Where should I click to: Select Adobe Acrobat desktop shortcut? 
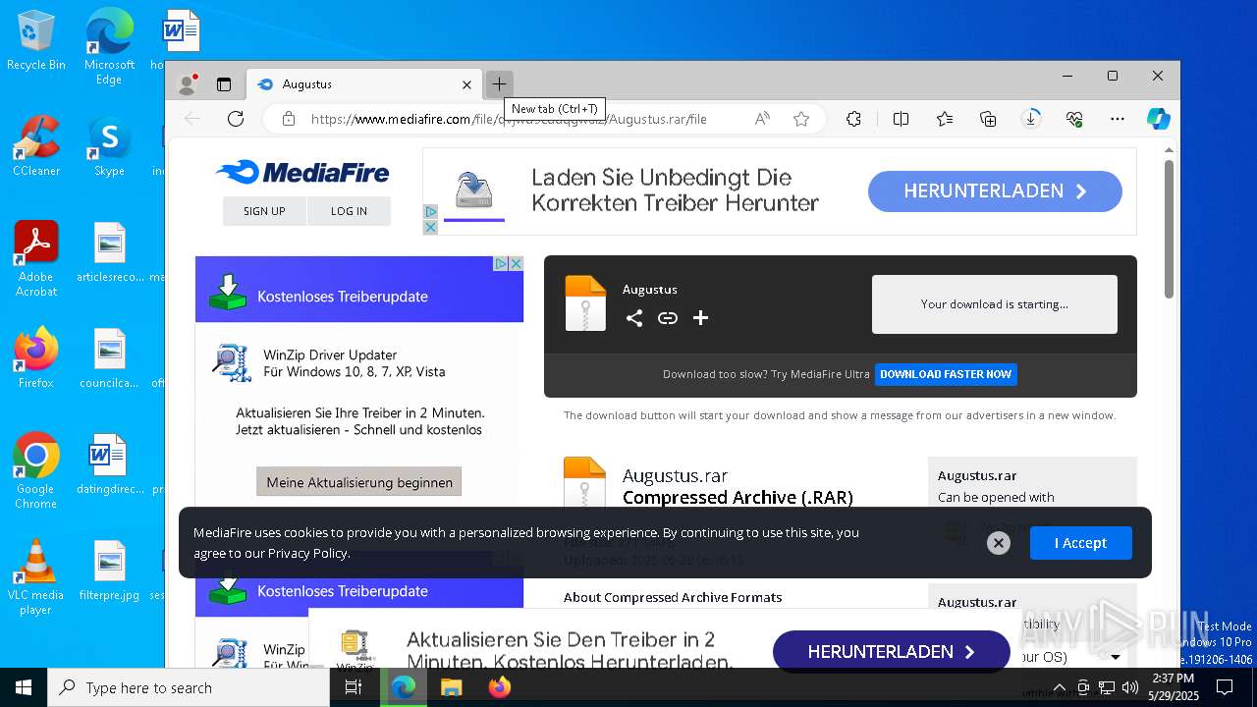pyautogui.click(x=36, y=259)
